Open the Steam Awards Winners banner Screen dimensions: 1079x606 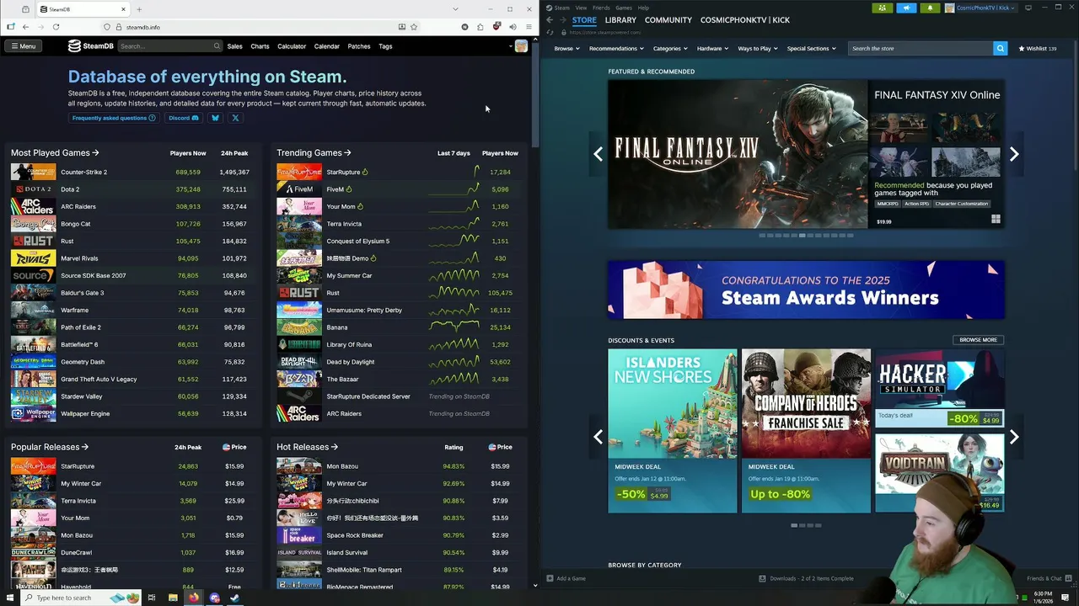tap(806, 290)
